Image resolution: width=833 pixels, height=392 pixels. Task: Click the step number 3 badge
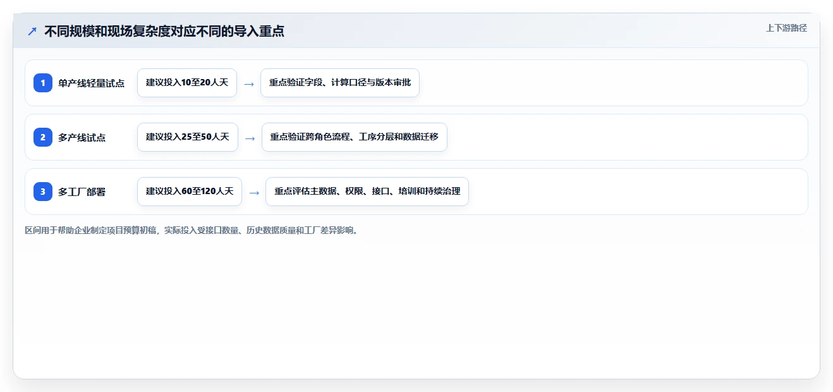tap(43, 192)
